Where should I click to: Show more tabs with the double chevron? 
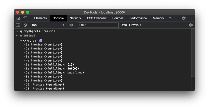[170, 18]
